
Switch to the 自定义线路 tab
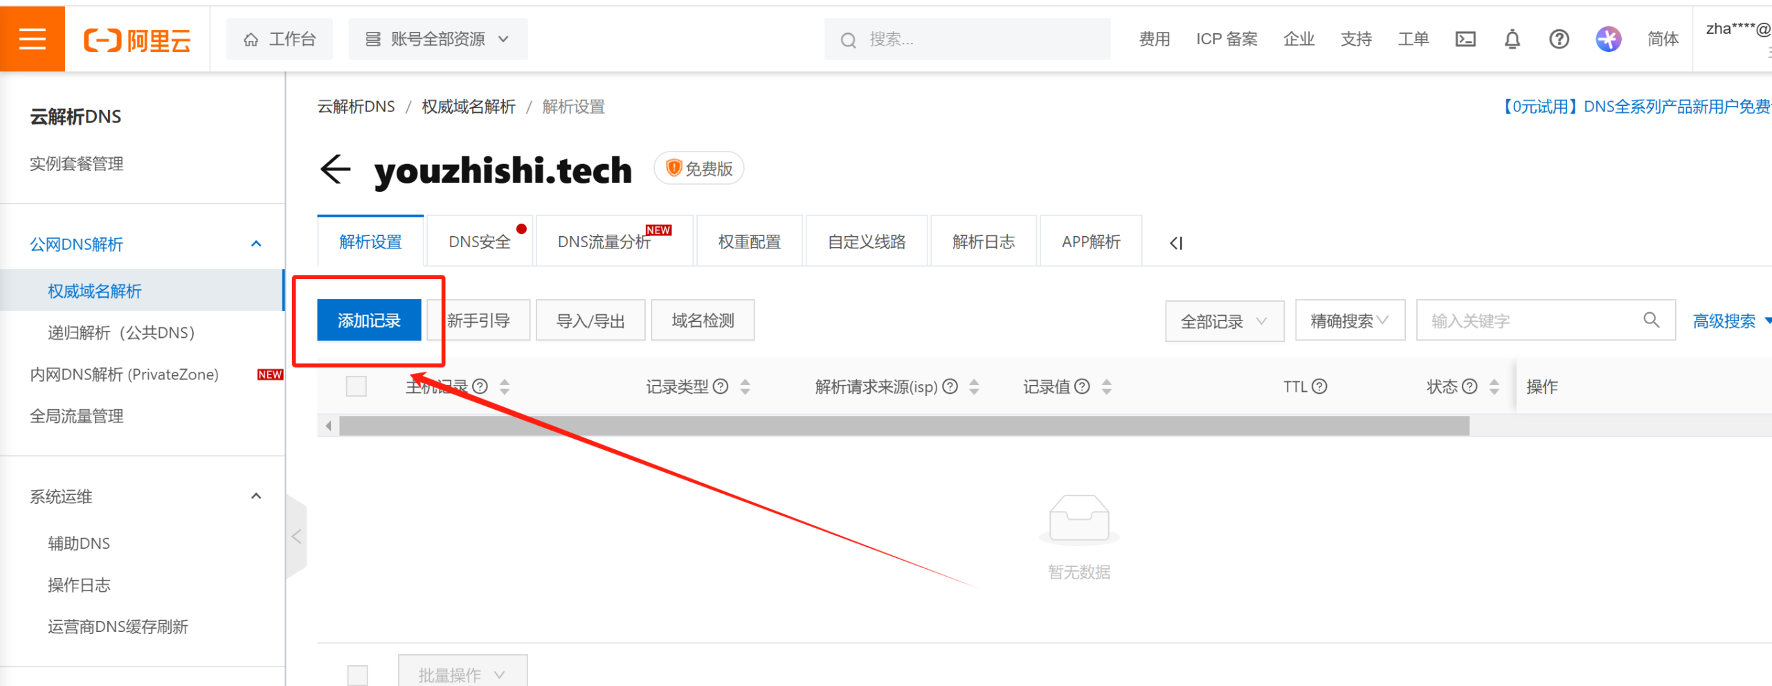tap(867, 242)
